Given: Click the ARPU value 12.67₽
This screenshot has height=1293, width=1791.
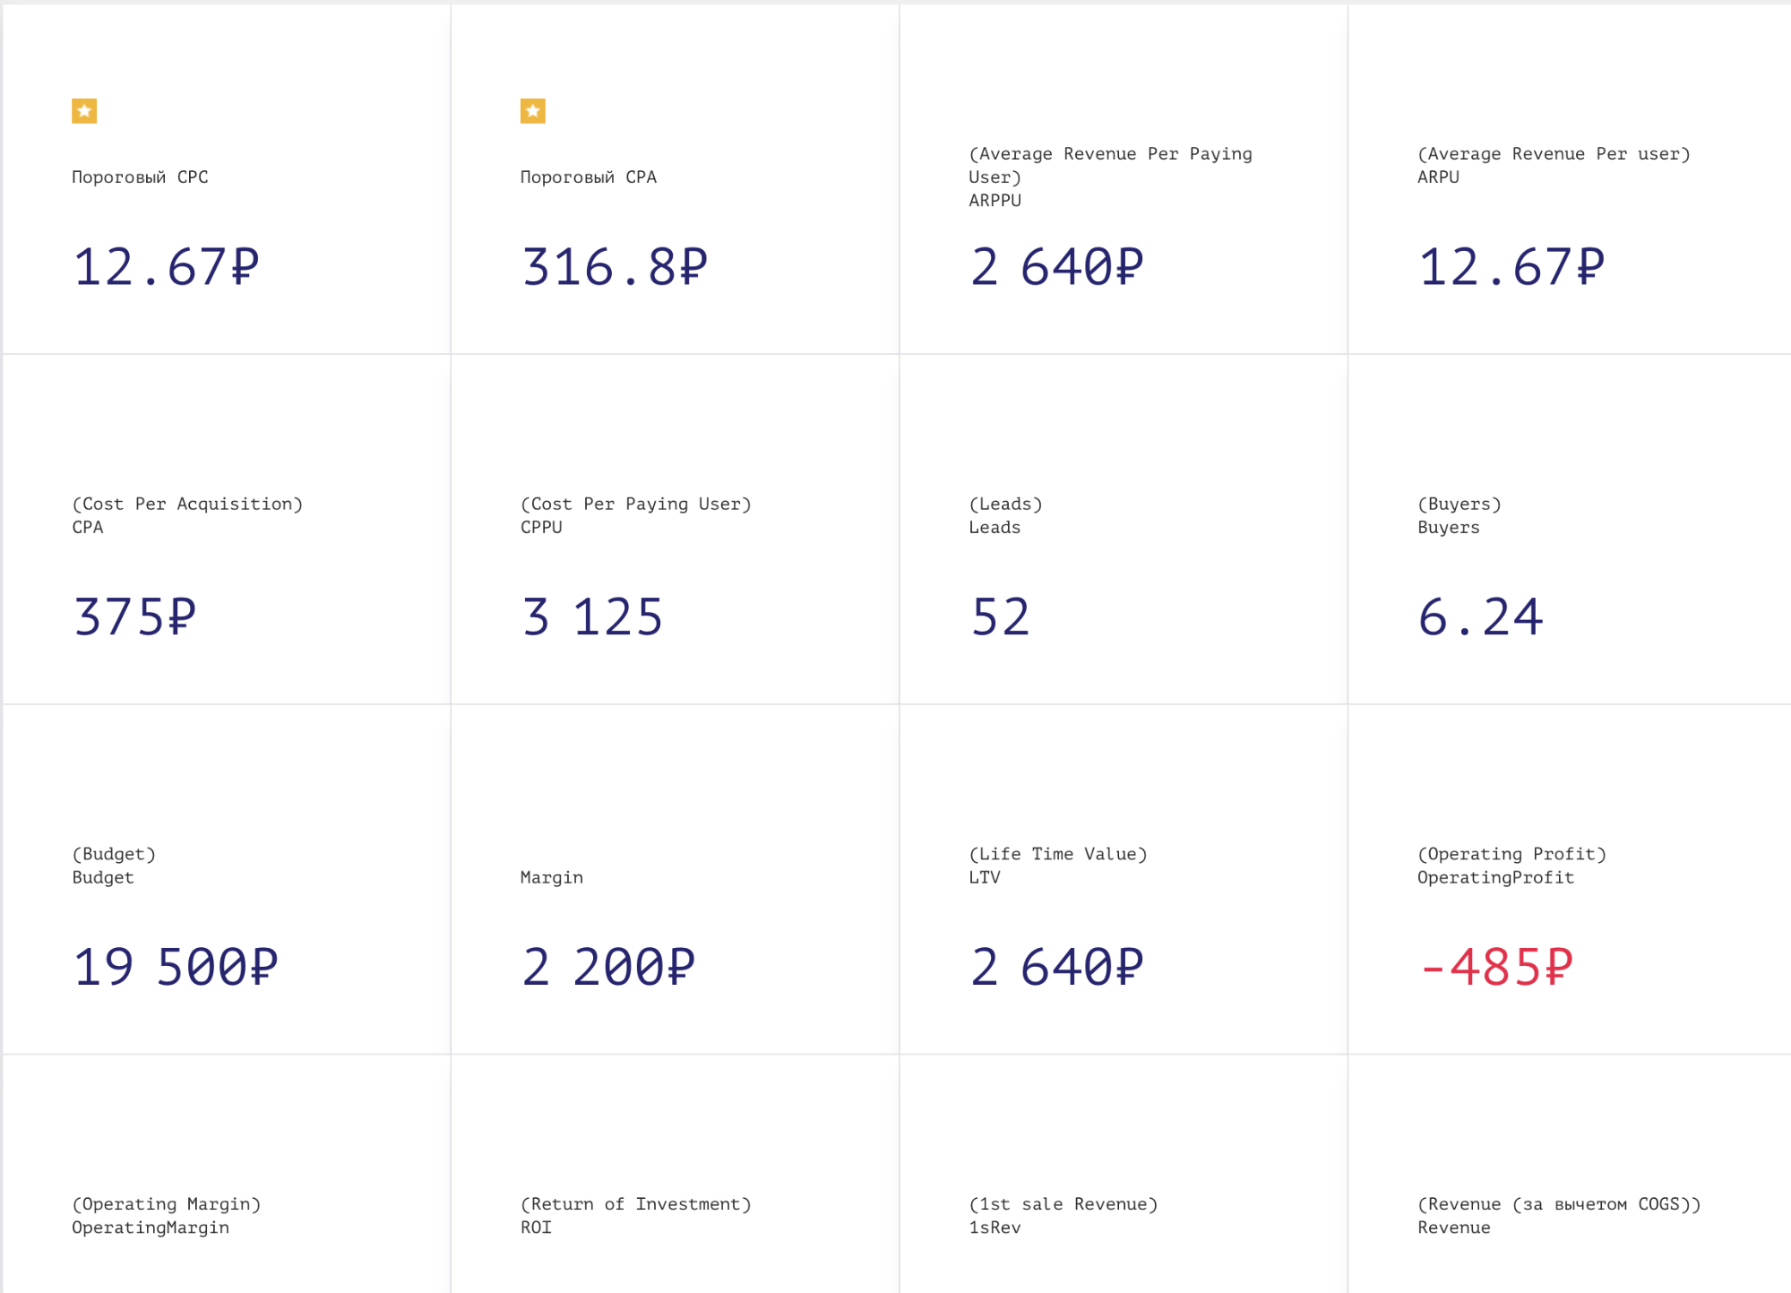Looking at the screenshot, I should [x=1511, y=267].
